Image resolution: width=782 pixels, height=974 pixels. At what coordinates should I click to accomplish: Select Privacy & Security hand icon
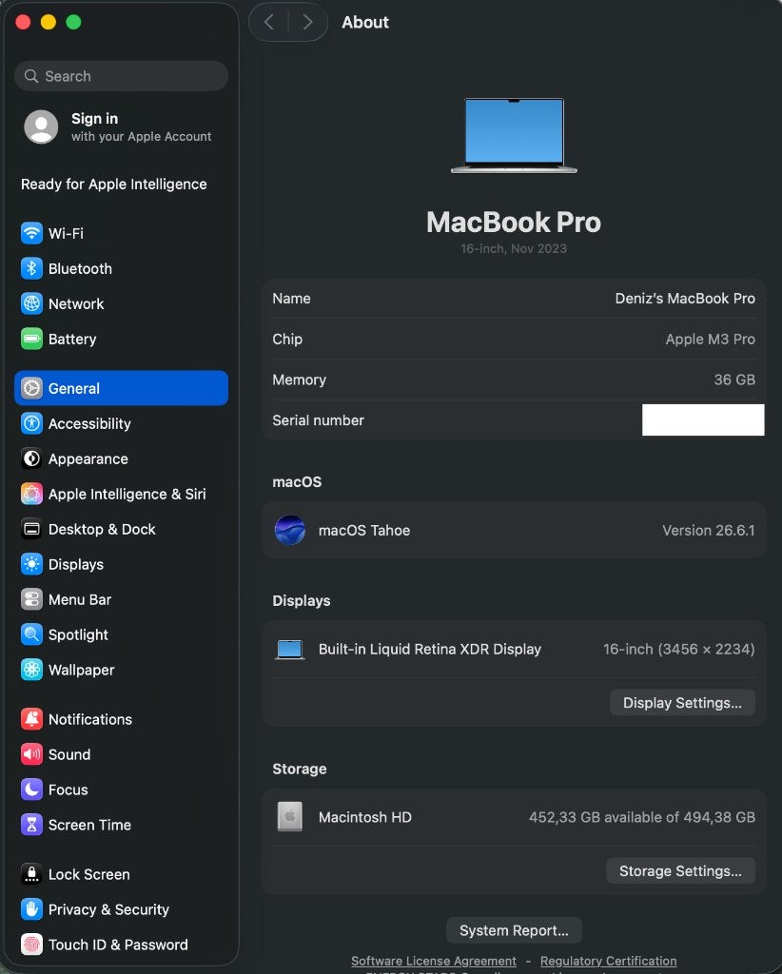click(x=31, y=909)
